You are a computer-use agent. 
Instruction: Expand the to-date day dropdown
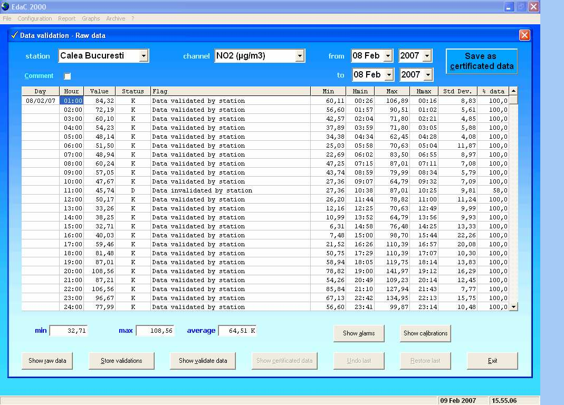tap(389, 75)
